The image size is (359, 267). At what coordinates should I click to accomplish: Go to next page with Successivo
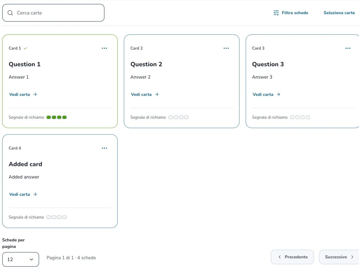coord(339,257)
